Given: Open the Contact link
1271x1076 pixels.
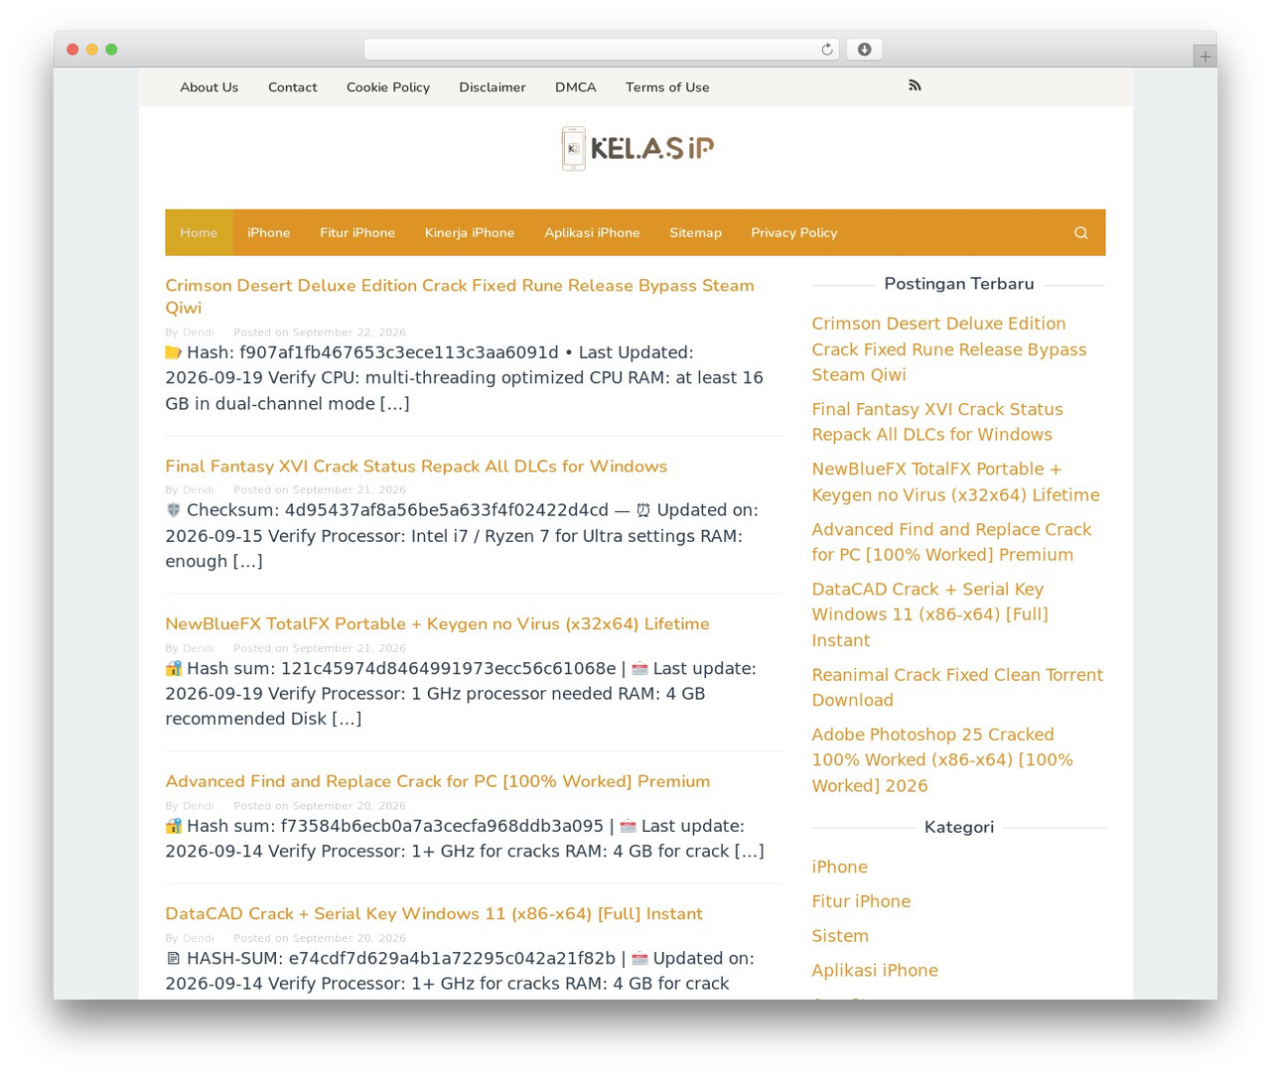Looking at the screenshot, I should tap(293, 87).
